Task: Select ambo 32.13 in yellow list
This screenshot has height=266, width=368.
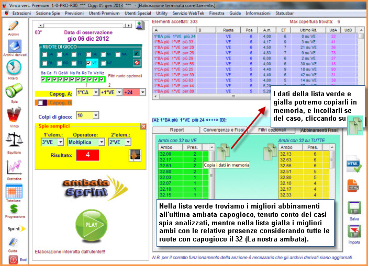Action: click(x=303, y=154)
